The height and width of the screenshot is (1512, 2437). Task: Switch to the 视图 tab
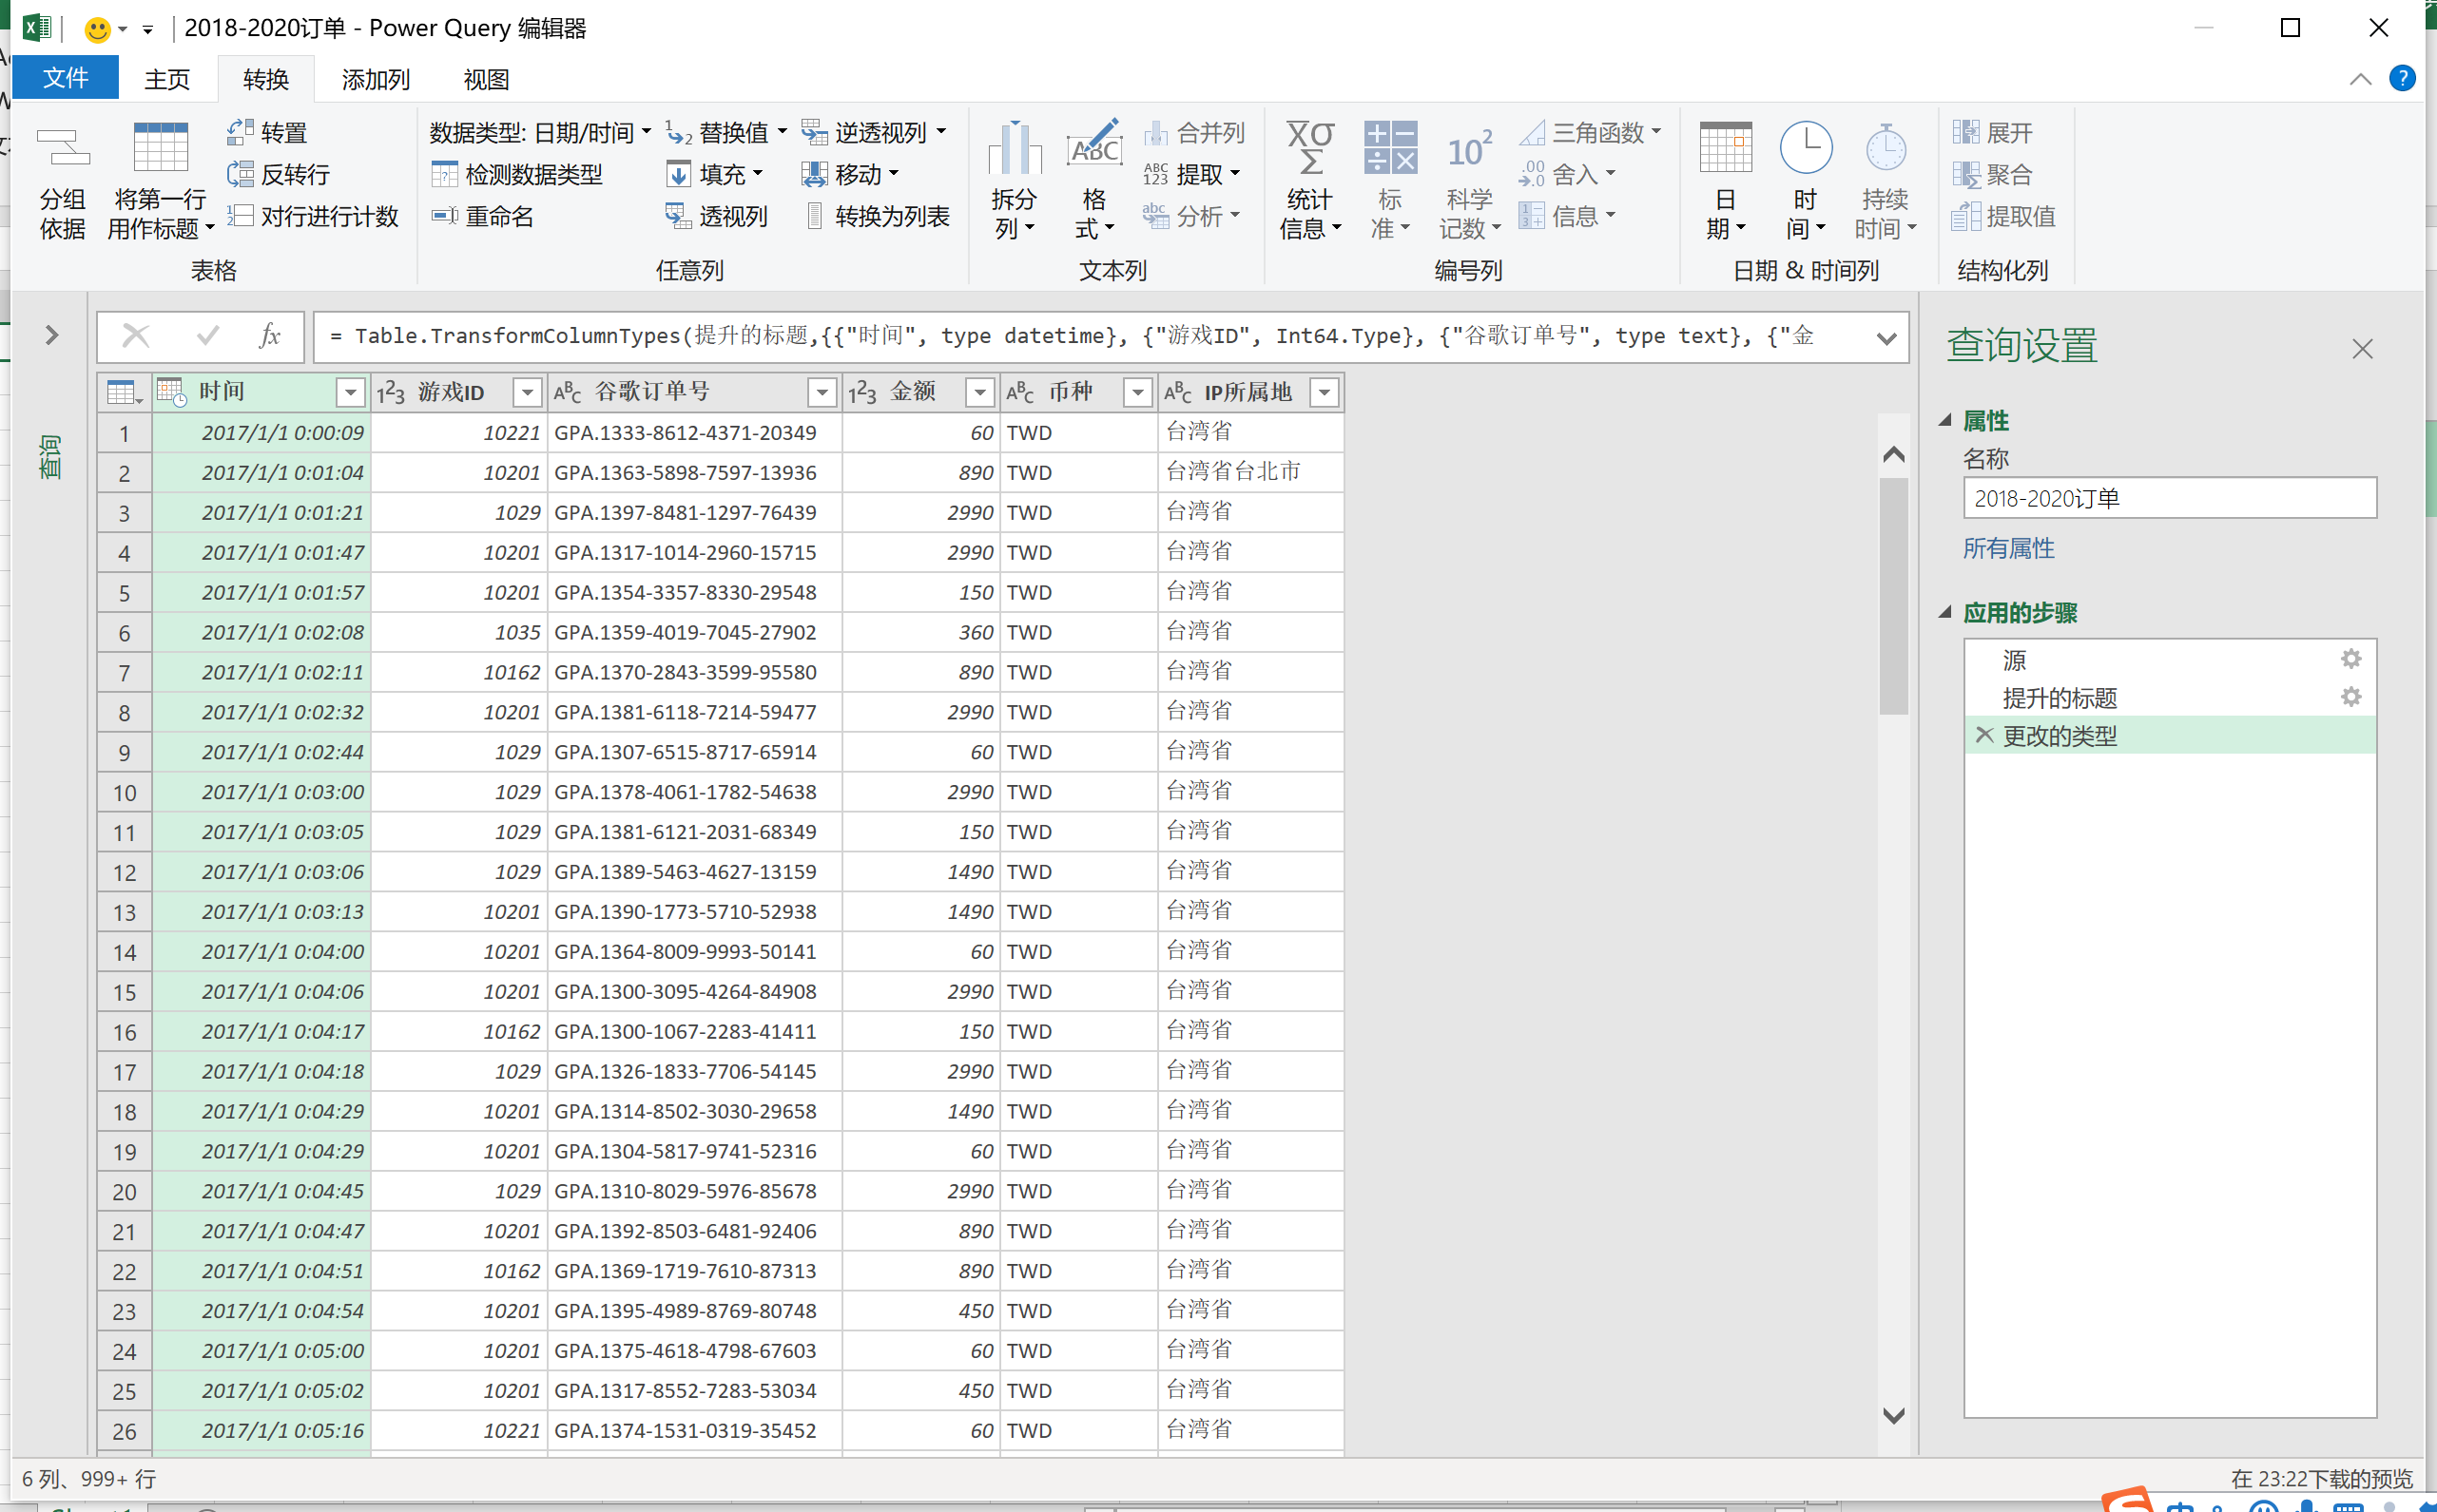tap(487, 78)
